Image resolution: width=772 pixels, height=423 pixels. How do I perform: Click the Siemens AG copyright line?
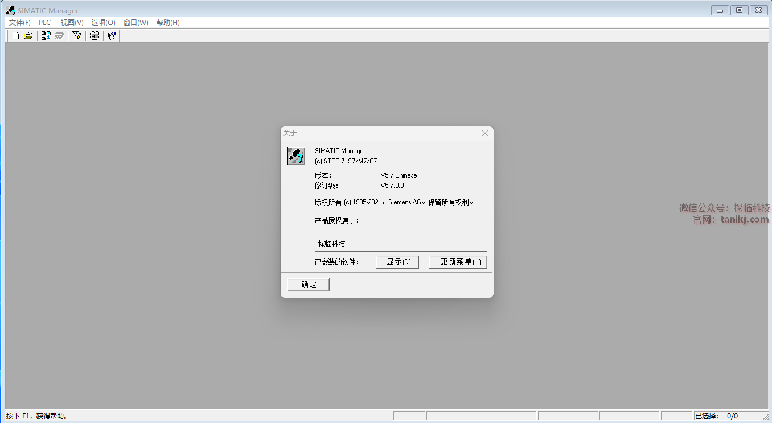[394, 202]
